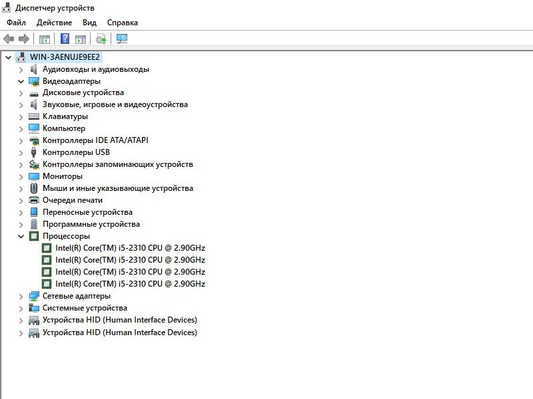533x399 pixels.
Task: Select second Intel Core i5-2310 processor entry
Action: 130,260
